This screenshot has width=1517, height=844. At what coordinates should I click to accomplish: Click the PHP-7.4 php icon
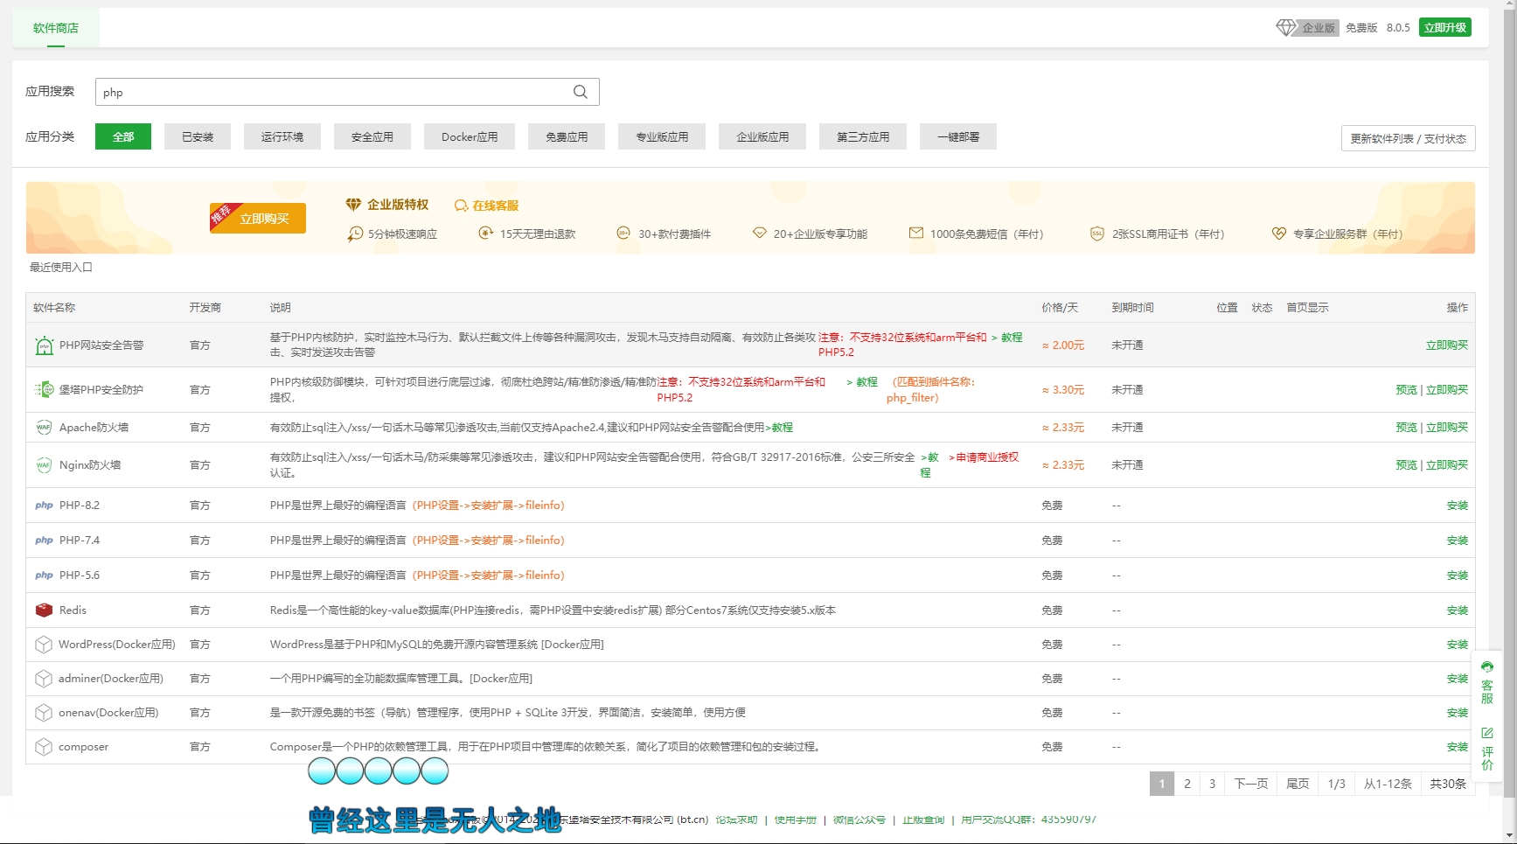point(44,541)
